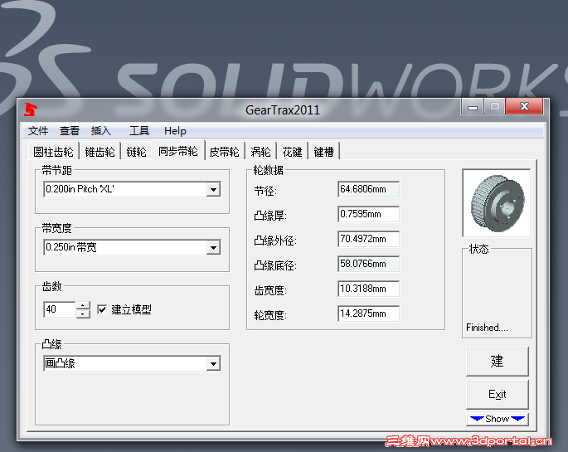The width and height of the screenshot is (568, 452).
Task: Click the 凸缘外径 value field 70.4972mm
Action: tap(368, 239)
